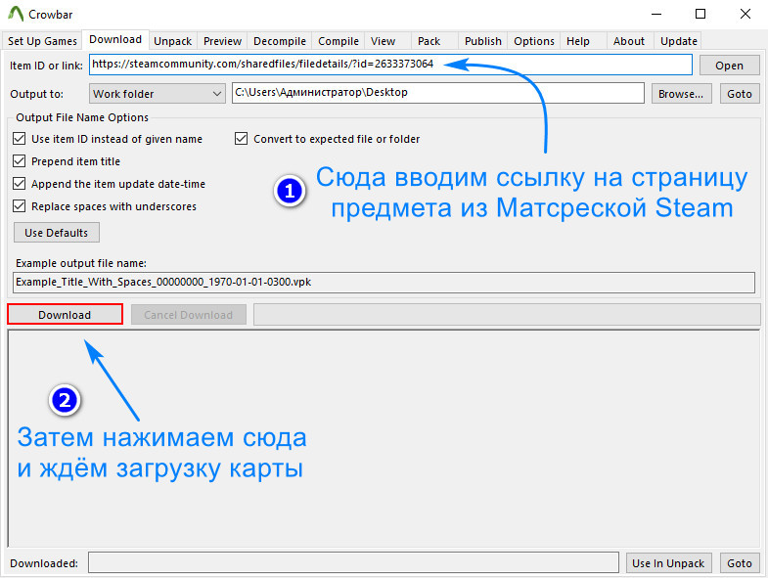Switch to the Update tab
768x578 pixels.
pyautogui.click(x=678, y=41)
